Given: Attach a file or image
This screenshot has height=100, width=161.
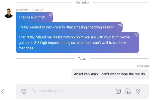Looking at the screenshot, I should 128,91.
